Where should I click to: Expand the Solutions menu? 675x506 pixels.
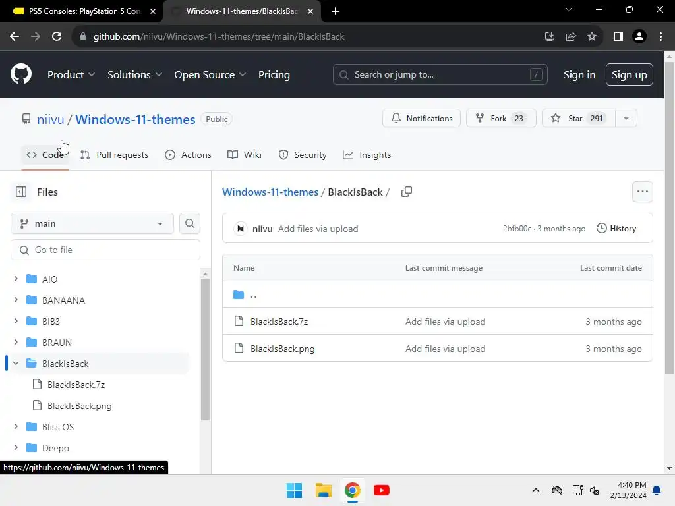[x=134, y=75]
